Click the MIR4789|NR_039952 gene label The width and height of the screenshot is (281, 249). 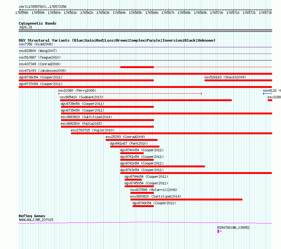point(233,228)
